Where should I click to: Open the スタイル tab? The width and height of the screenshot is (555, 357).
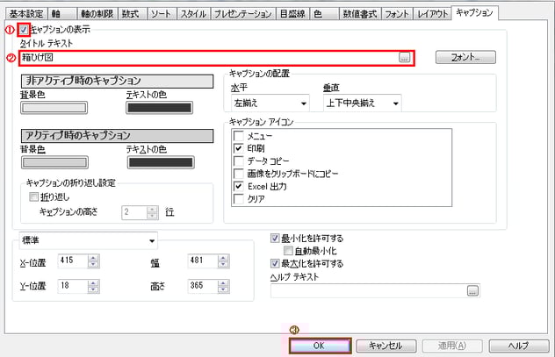click(193, 14)
